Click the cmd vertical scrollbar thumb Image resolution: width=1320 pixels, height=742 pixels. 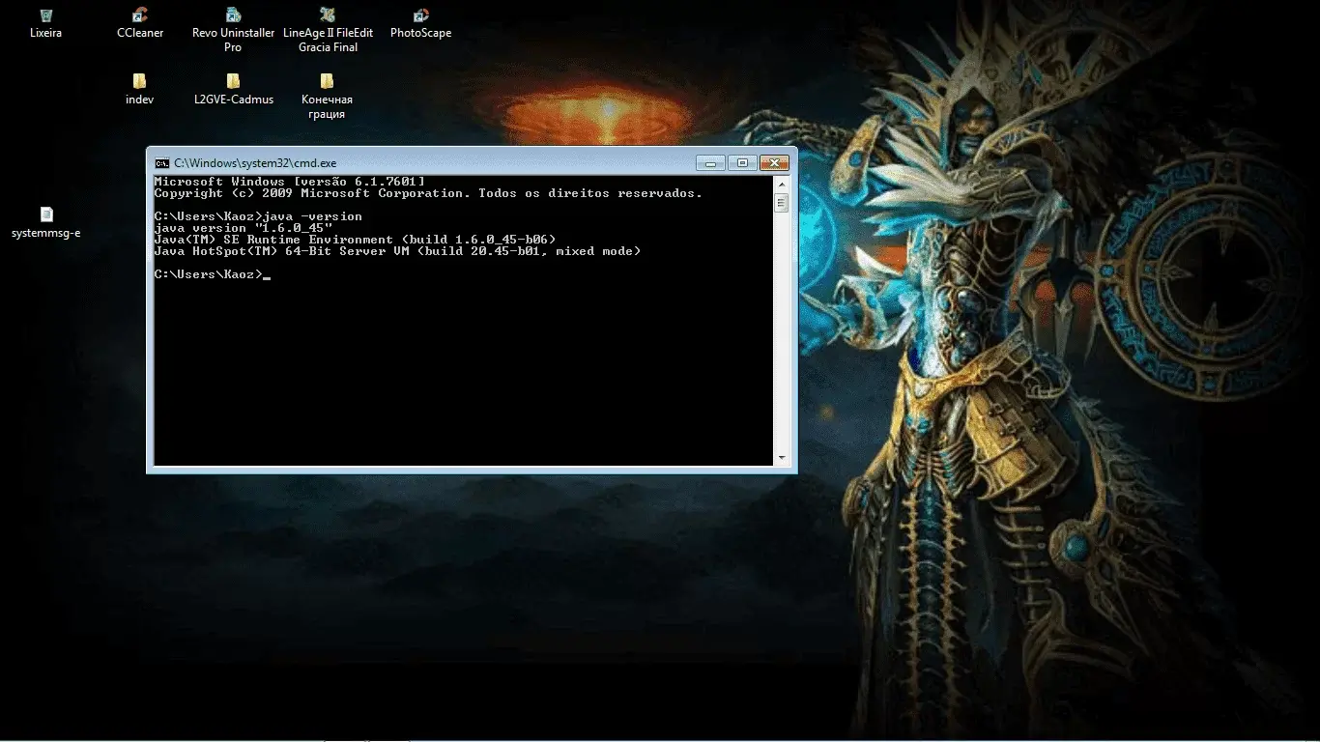781,202
